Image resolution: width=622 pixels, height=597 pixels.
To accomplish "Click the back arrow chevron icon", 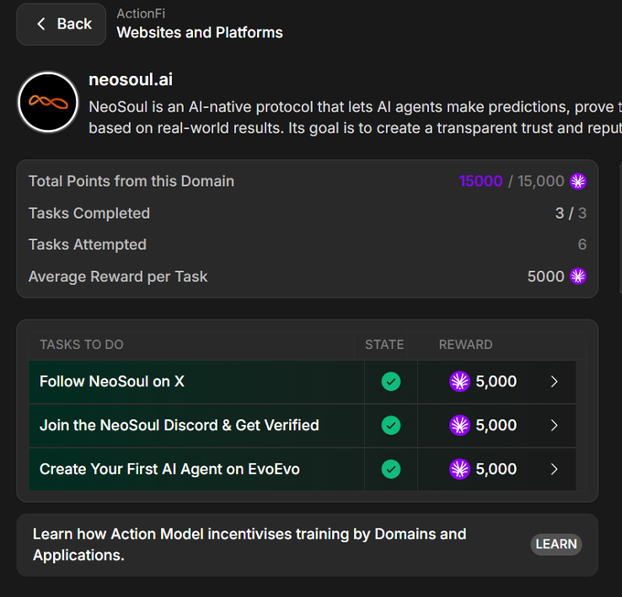I will [x=41, y=24].
